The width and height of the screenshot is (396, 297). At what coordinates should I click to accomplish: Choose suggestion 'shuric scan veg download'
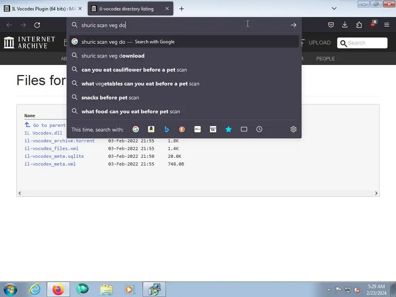point(184,56)
